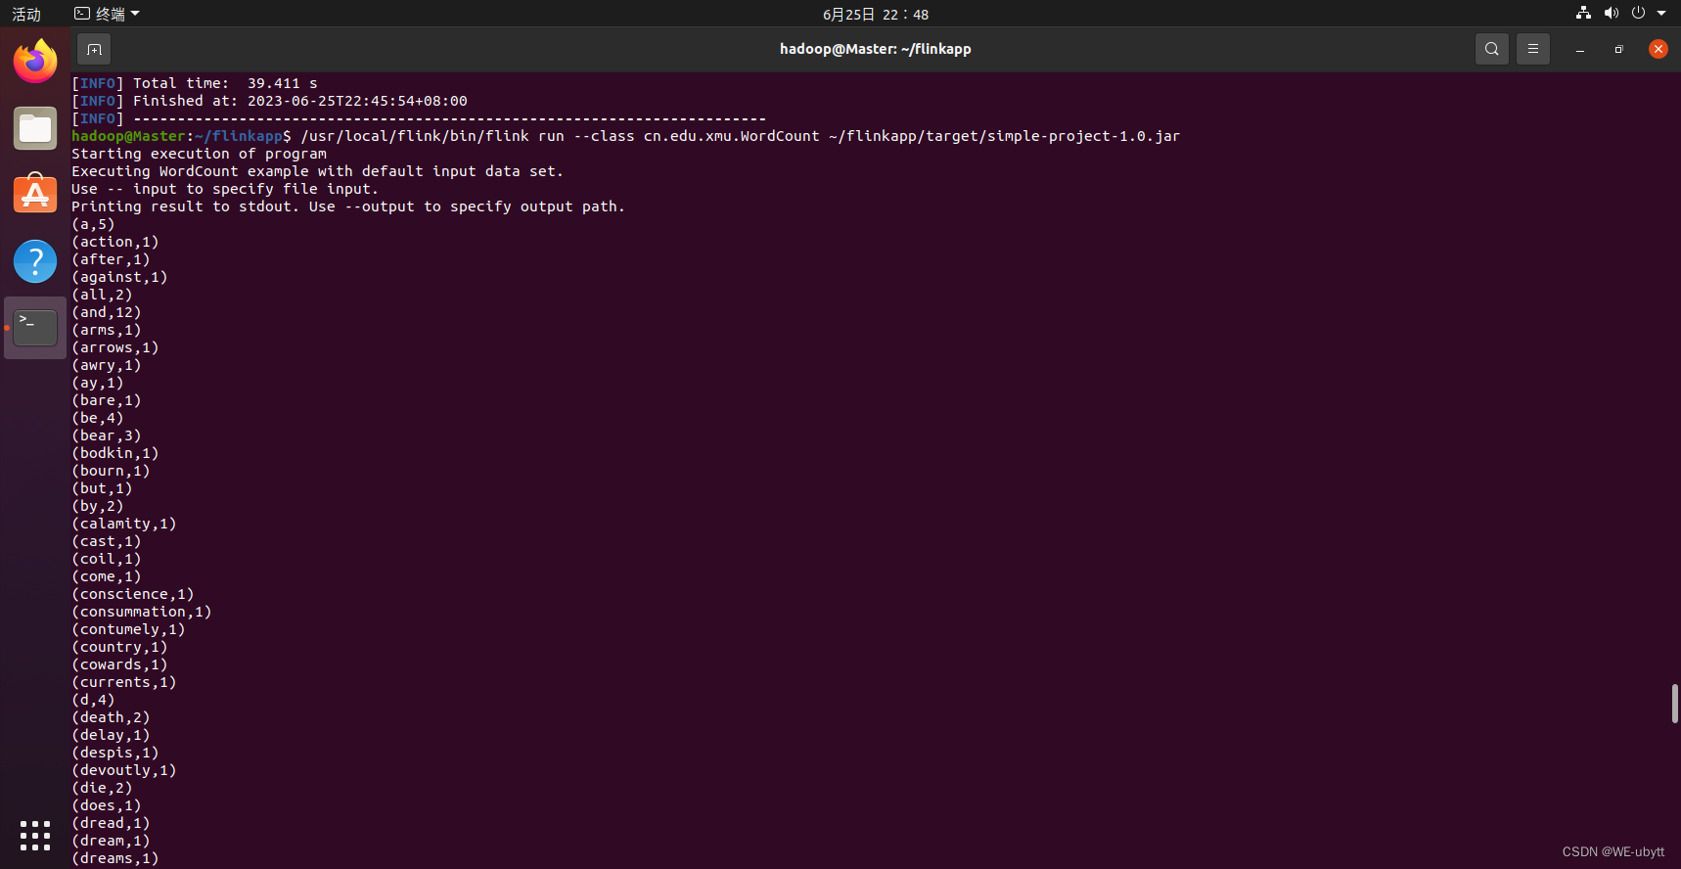Open a new terminal tab
Screen dimensions: 1681x869
(94, 49)
